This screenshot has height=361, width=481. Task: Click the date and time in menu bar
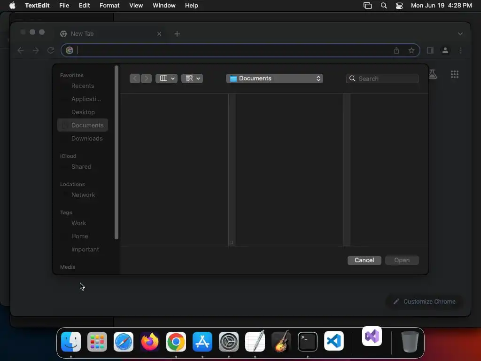point(441,6)
